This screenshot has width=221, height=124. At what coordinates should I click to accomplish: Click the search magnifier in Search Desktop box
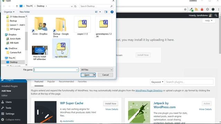tap(111, 6)
